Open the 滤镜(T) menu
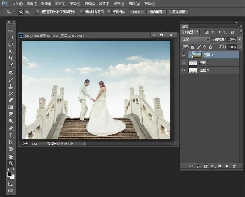 104,4
